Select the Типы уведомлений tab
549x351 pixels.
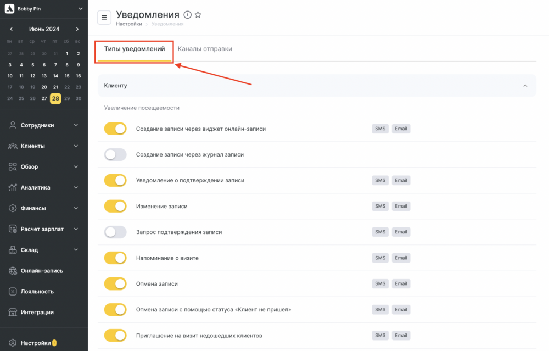(x=135, y=49)
